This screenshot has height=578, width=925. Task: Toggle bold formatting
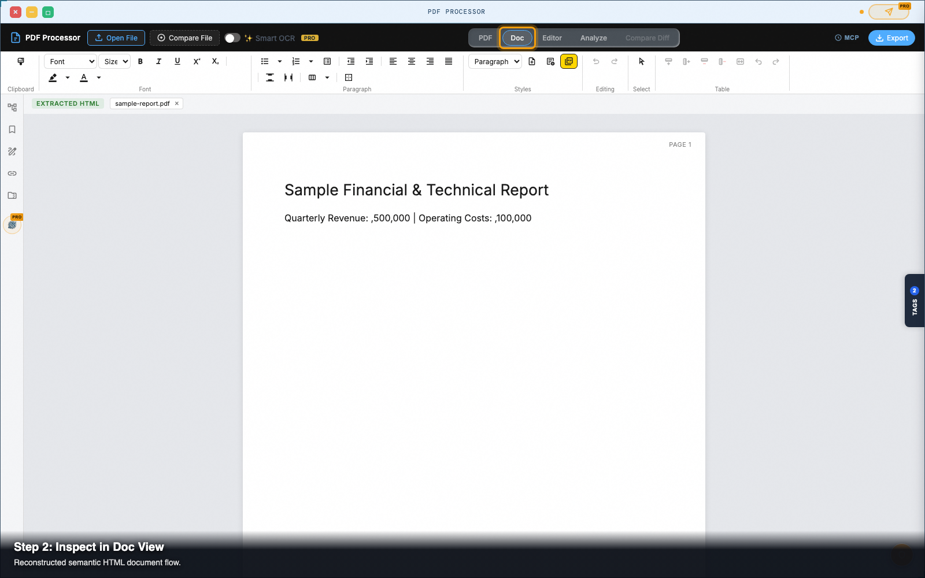pyautogui.click(x=140, y=61)
